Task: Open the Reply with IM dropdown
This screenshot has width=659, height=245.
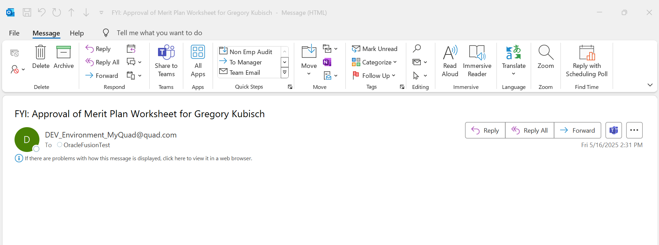Action: pyautogui.click(x=134, y=62)
